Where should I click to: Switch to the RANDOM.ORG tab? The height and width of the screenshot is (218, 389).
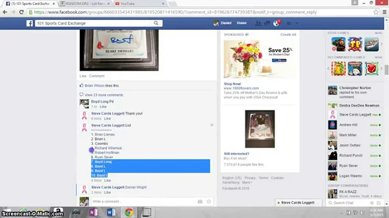coord(85,3)
